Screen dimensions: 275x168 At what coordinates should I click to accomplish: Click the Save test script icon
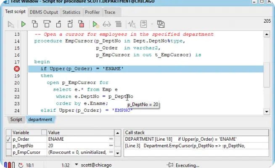[x=161, y=24]
